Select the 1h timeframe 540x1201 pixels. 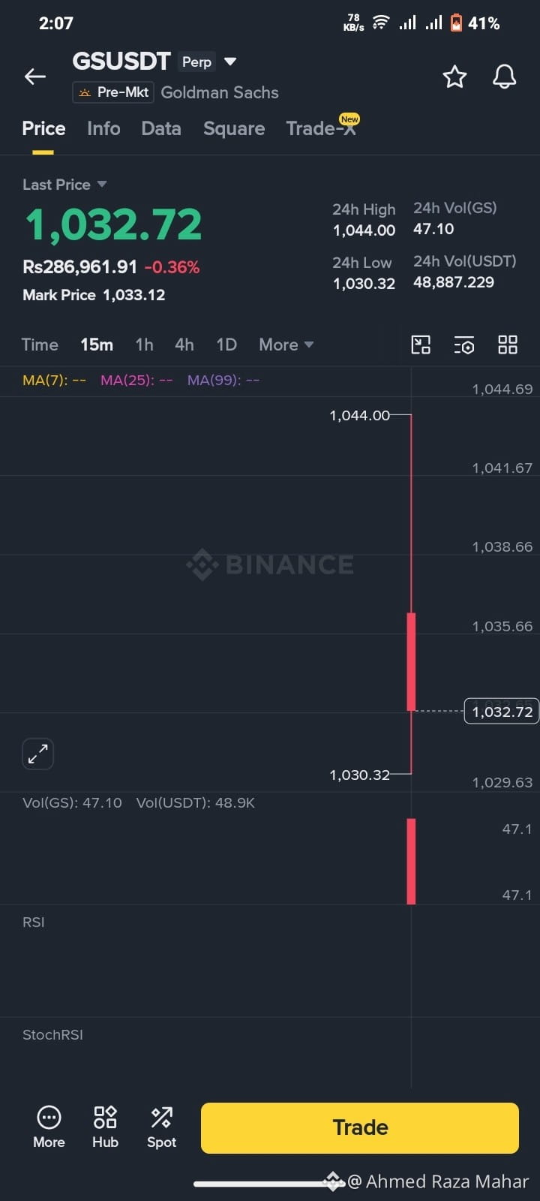coord(144,345)
